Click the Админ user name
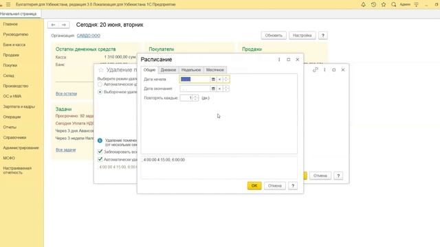Image resolution: width=440 pixels, height=247 pixels. click(x=405, y=5)
